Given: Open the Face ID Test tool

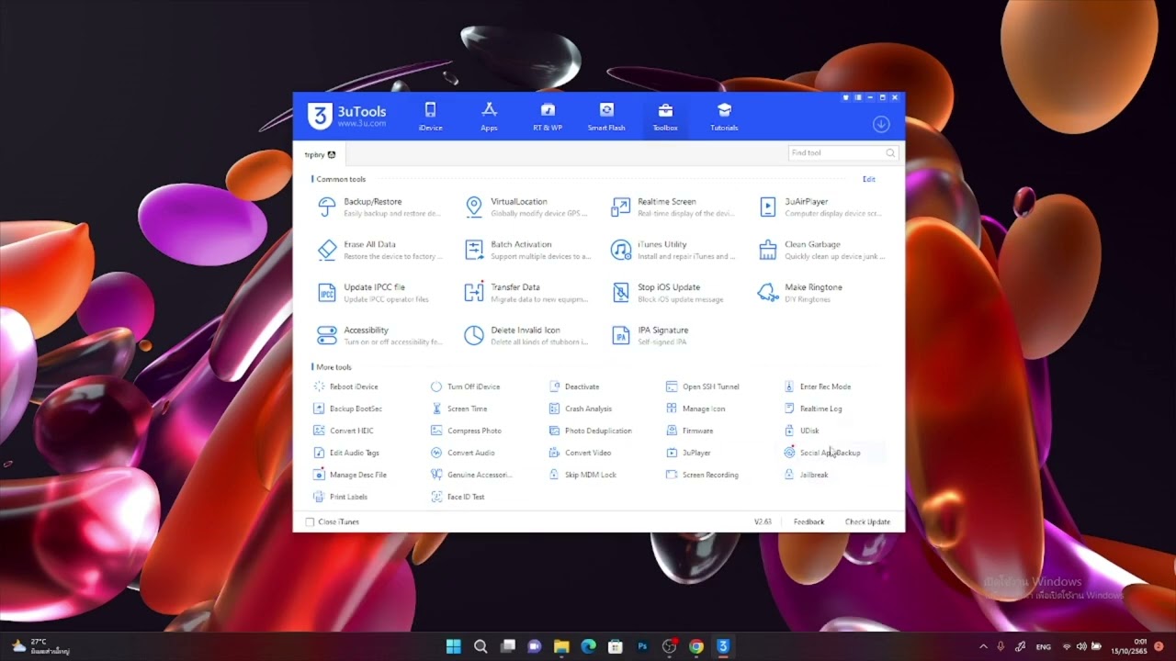Looking at the screenshot, I should pos(458,497).
